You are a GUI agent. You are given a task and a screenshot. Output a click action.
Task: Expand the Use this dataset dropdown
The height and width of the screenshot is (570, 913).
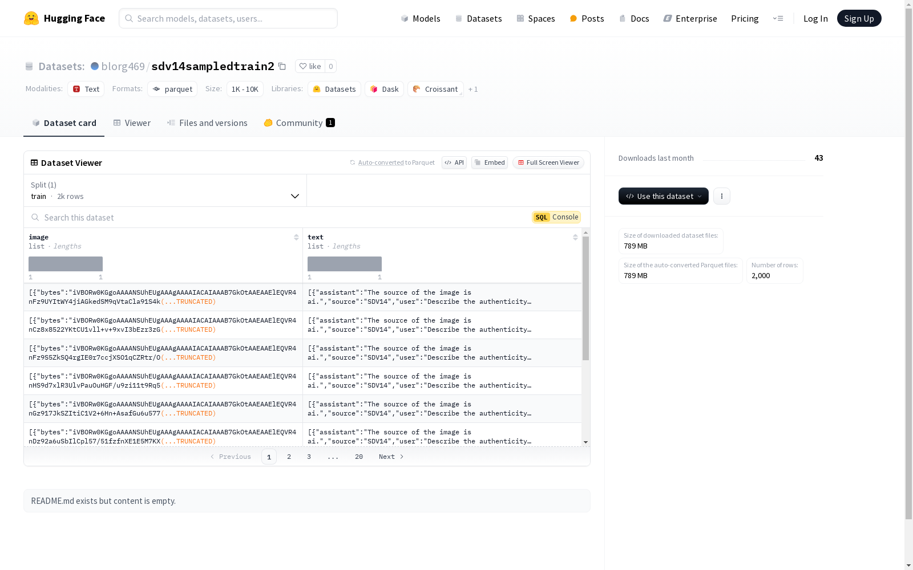pos(664,196)
